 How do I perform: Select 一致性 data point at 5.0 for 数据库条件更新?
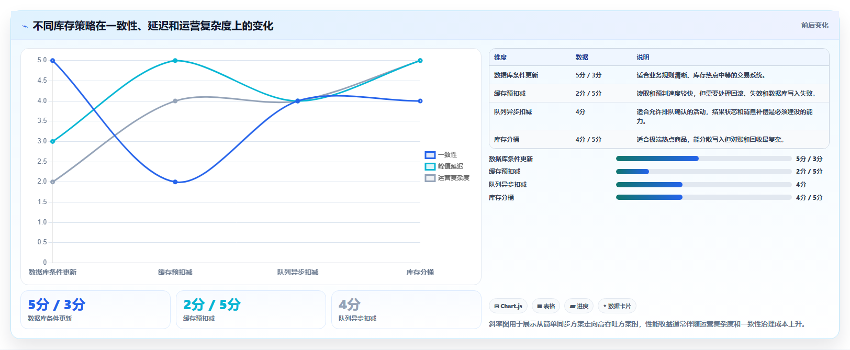click(53, 61)
